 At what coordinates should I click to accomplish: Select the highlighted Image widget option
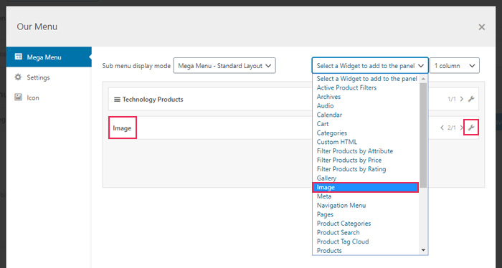coord(365,188)
